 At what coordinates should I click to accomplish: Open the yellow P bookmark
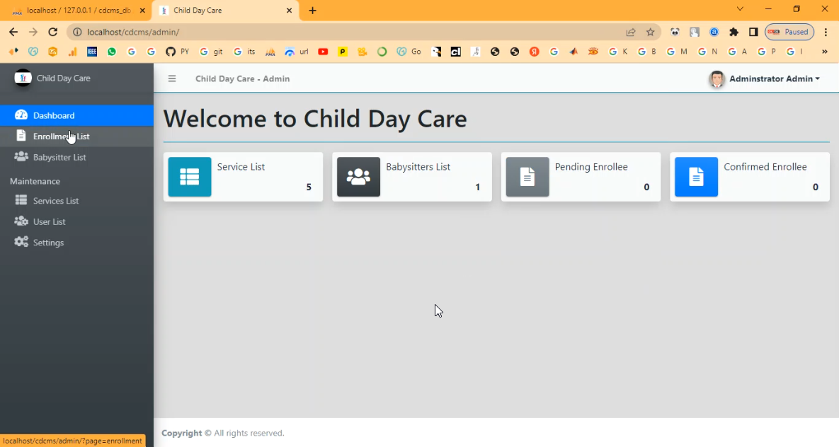(x=343, y=52)
